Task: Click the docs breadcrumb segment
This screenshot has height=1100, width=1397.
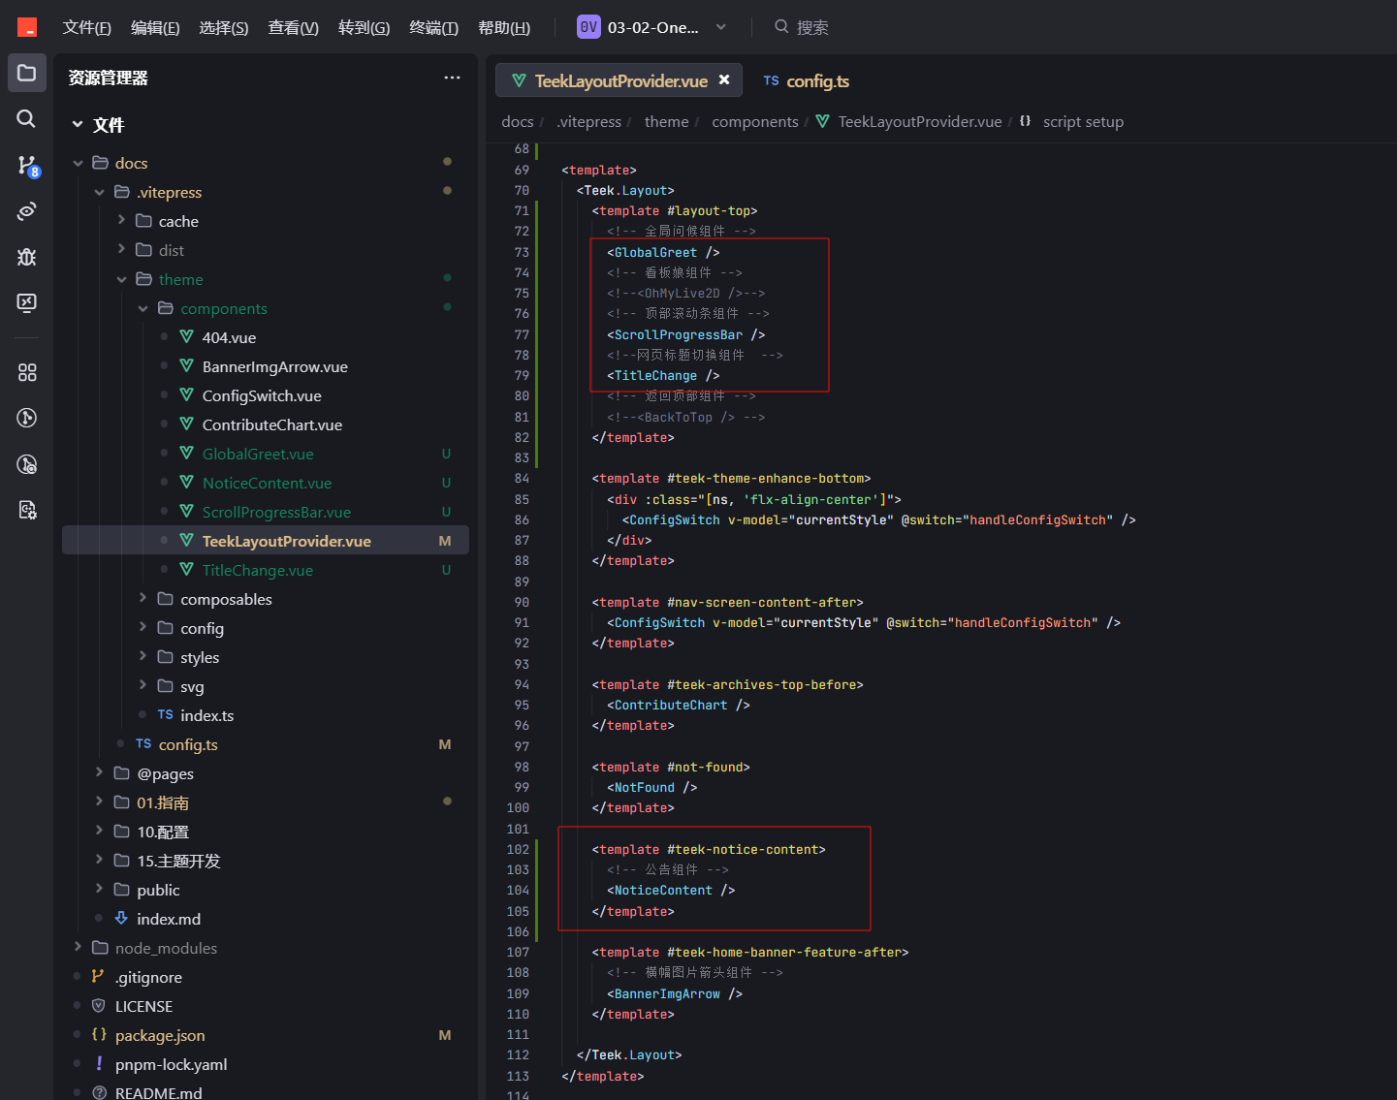Action: coord(518,121)
